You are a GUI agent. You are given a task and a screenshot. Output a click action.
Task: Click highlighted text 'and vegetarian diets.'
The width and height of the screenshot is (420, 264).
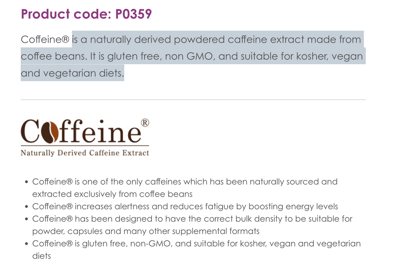(72, 73)
